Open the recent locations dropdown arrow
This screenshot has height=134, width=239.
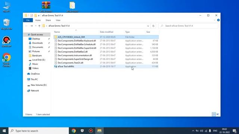(x=36, y=26)
